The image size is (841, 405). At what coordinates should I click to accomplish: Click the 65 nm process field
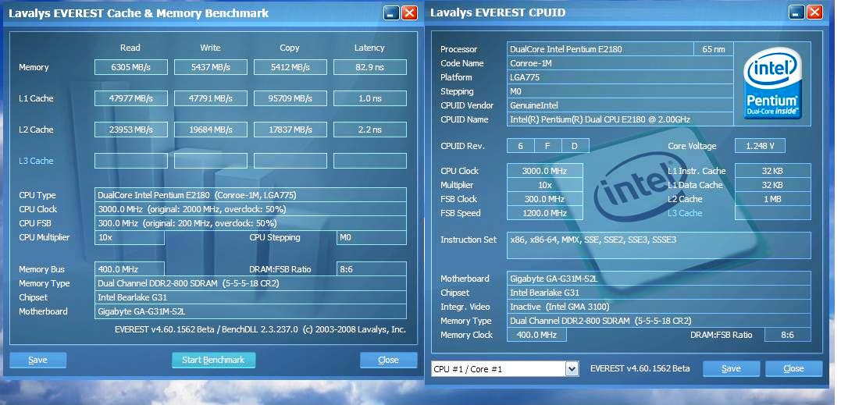pos(714,48)
